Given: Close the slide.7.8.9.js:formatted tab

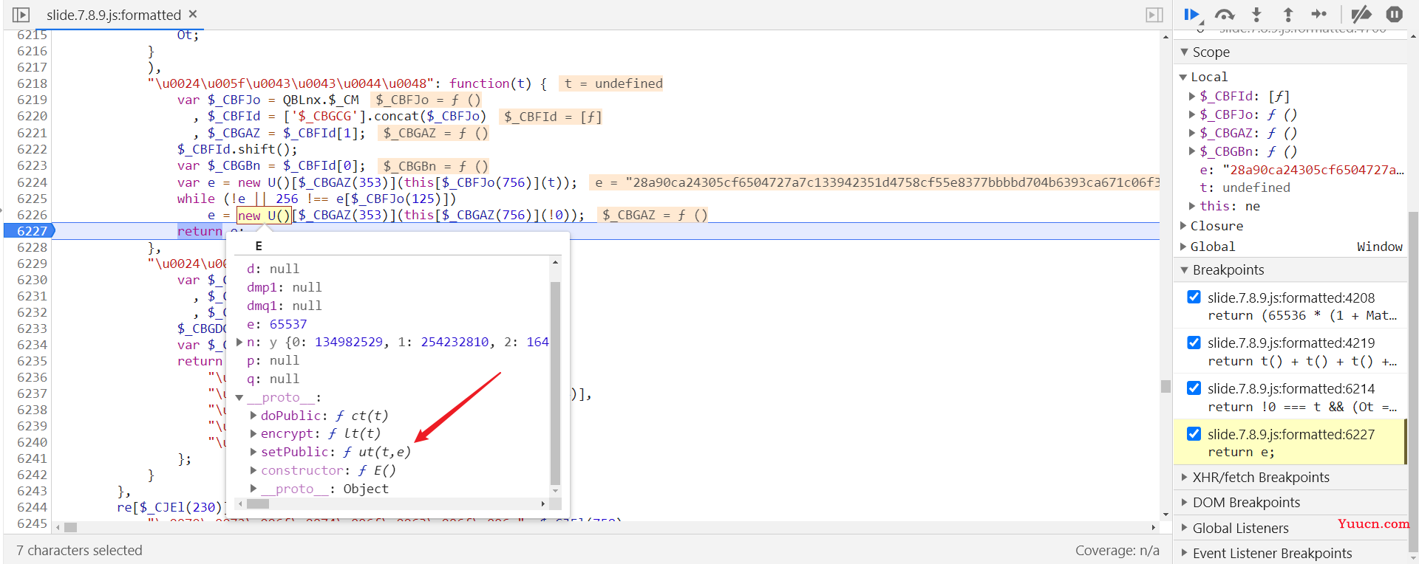Looking at the screenshot, I should point(193,14).
